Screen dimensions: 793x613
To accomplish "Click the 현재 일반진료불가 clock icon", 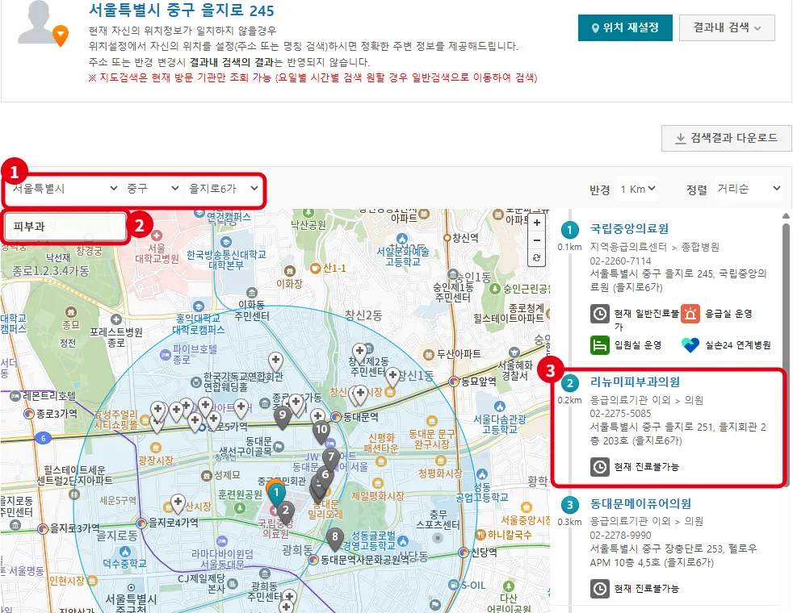I will pos(599,314).
